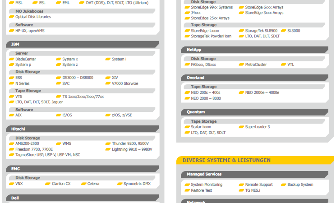Select the System z entry

pos(70,65)
